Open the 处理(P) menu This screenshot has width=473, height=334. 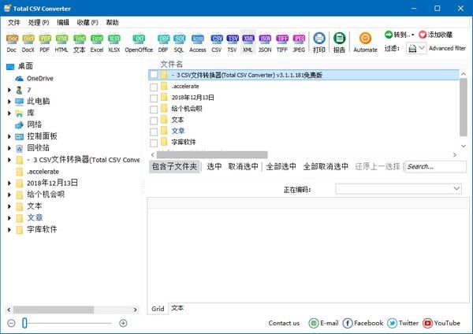click(x=39, y=23)
